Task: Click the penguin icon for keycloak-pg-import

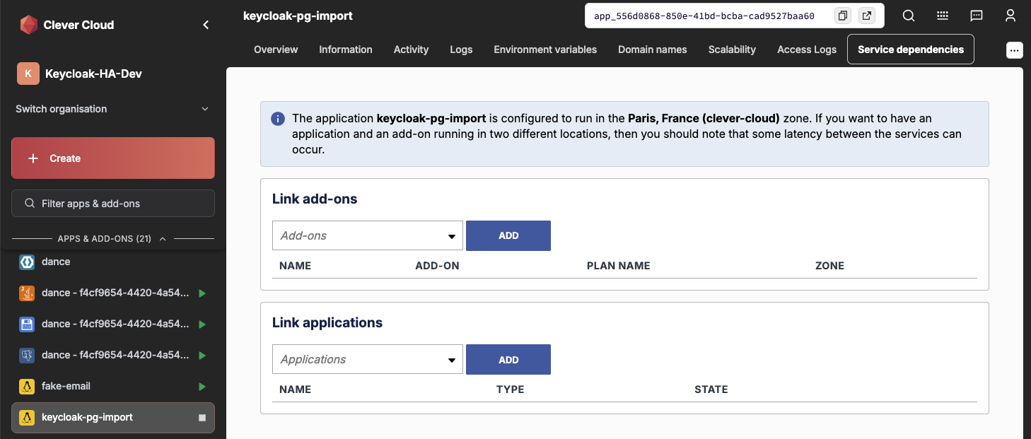Action: click(27, 417)
